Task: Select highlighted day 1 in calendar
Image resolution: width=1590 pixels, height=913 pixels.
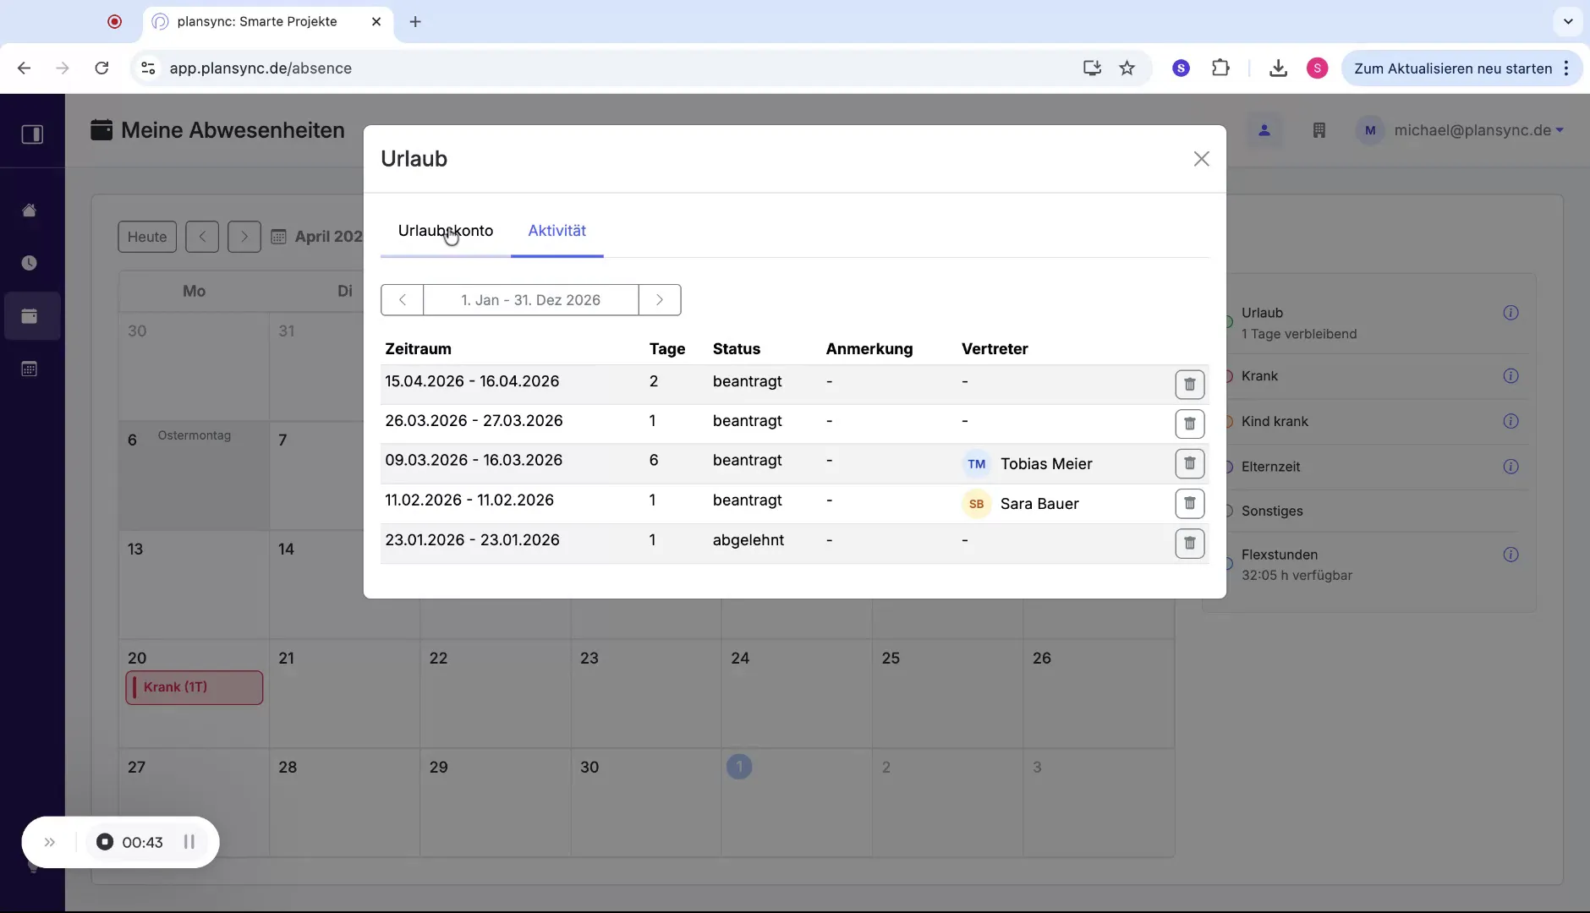Action: (x=738, y=767)
